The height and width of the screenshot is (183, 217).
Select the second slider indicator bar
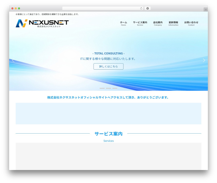pos(108,88)
